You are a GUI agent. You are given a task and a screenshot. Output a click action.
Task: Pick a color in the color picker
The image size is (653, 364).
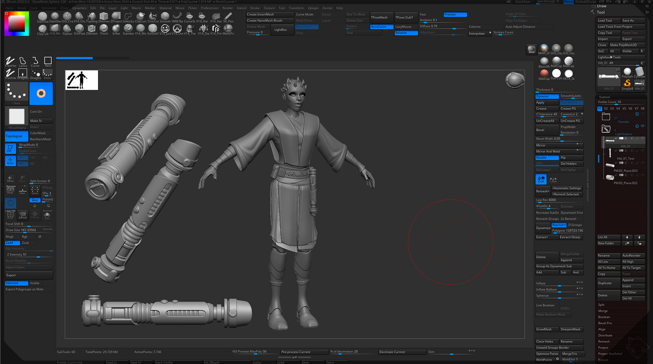click(x=16, y=23)
